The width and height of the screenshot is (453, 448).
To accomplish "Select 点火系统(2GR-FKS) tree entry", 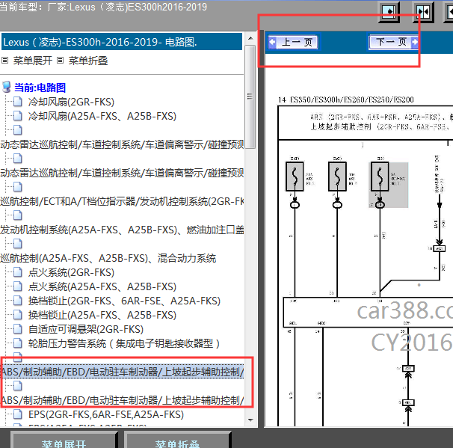I will click(x=71, y=272).
